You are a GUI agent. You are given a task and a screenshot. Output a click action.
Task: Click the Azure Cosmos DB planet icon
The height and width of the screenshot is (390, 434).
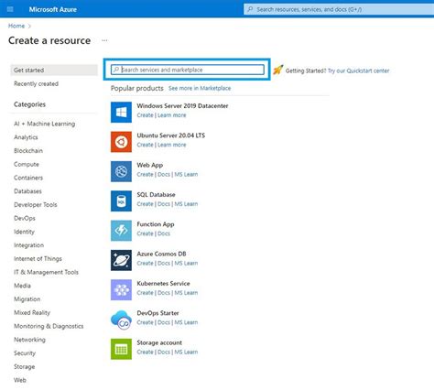tap(121, 260)
